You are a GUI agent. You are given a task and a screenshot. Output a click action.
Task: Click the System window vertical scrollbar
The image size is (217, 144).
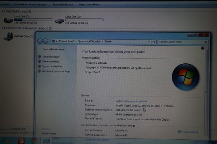coord(207,92)
